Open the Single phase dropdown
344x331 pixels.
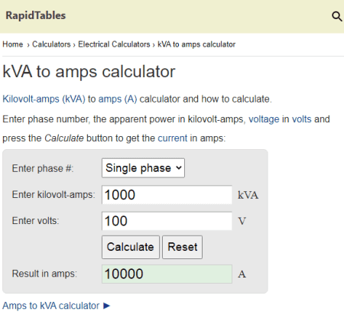(143, 168)
